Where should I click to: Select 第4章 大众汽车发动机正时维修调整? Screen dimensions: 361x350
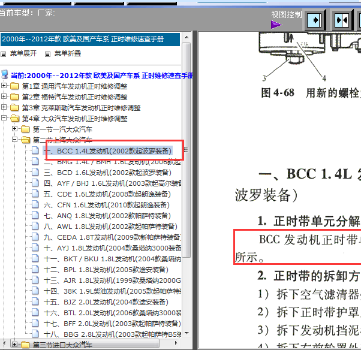pyautogui.click(x=74, y=119)
